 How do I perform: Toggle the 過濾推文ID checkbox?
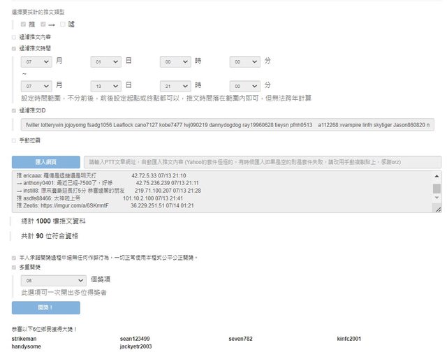click(13, 110)
